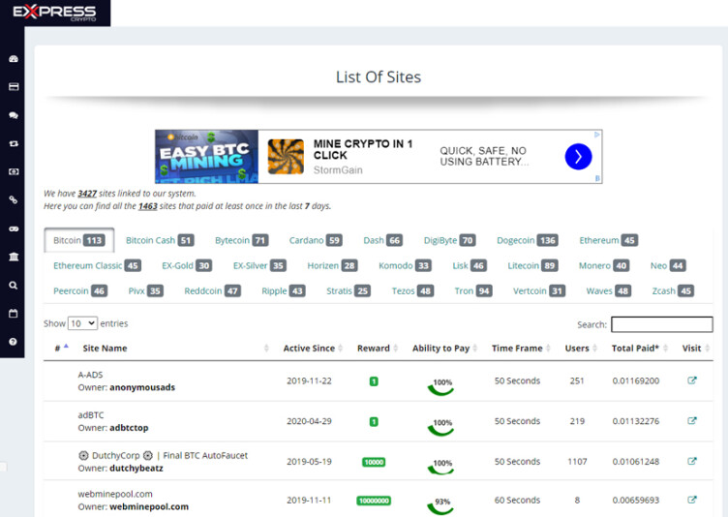Image resolution: width=728 pixels, height=517 pixels.
Task: Switch to Ethereum tab
Action: [x=608, y=240]
